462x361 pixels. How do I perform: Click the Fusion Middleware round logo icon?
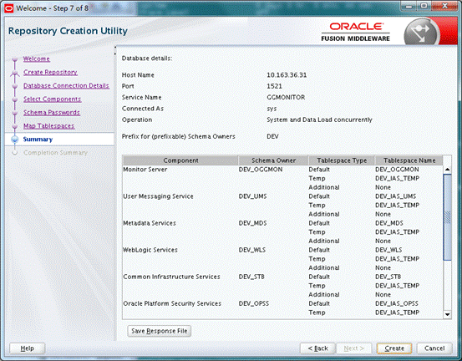point(422,33)
